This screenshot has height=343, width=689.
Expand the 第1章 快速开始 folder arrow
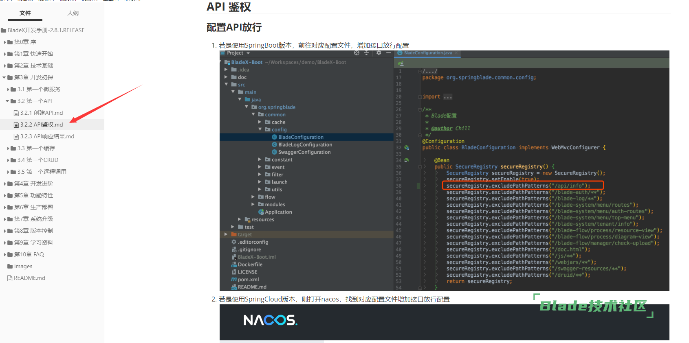click(x=5, y=54)
